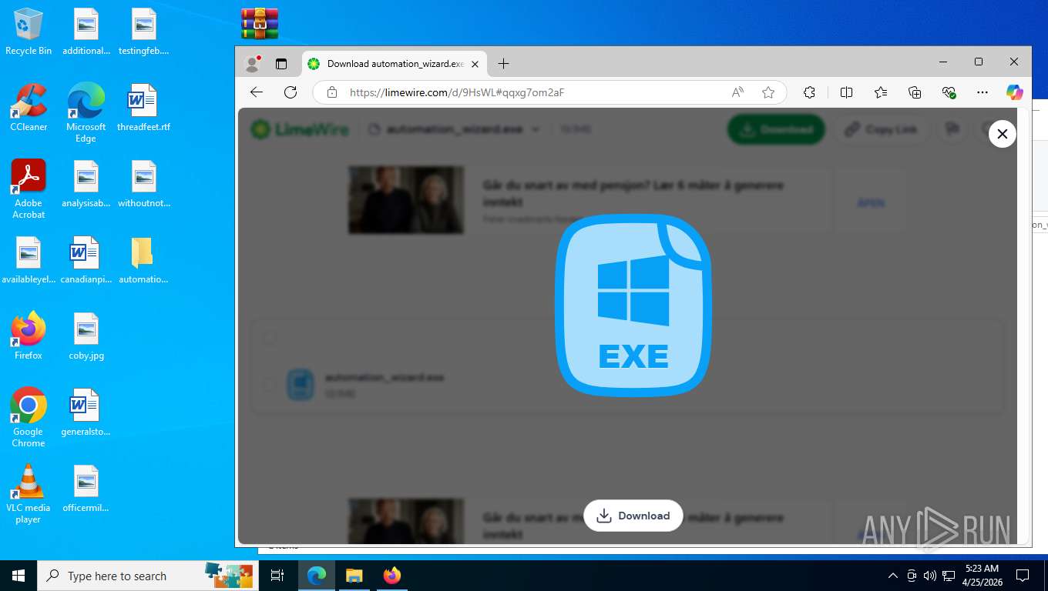1048x591 pixels.
Task: Open Windows notification center
Action: pos(1023,576)
